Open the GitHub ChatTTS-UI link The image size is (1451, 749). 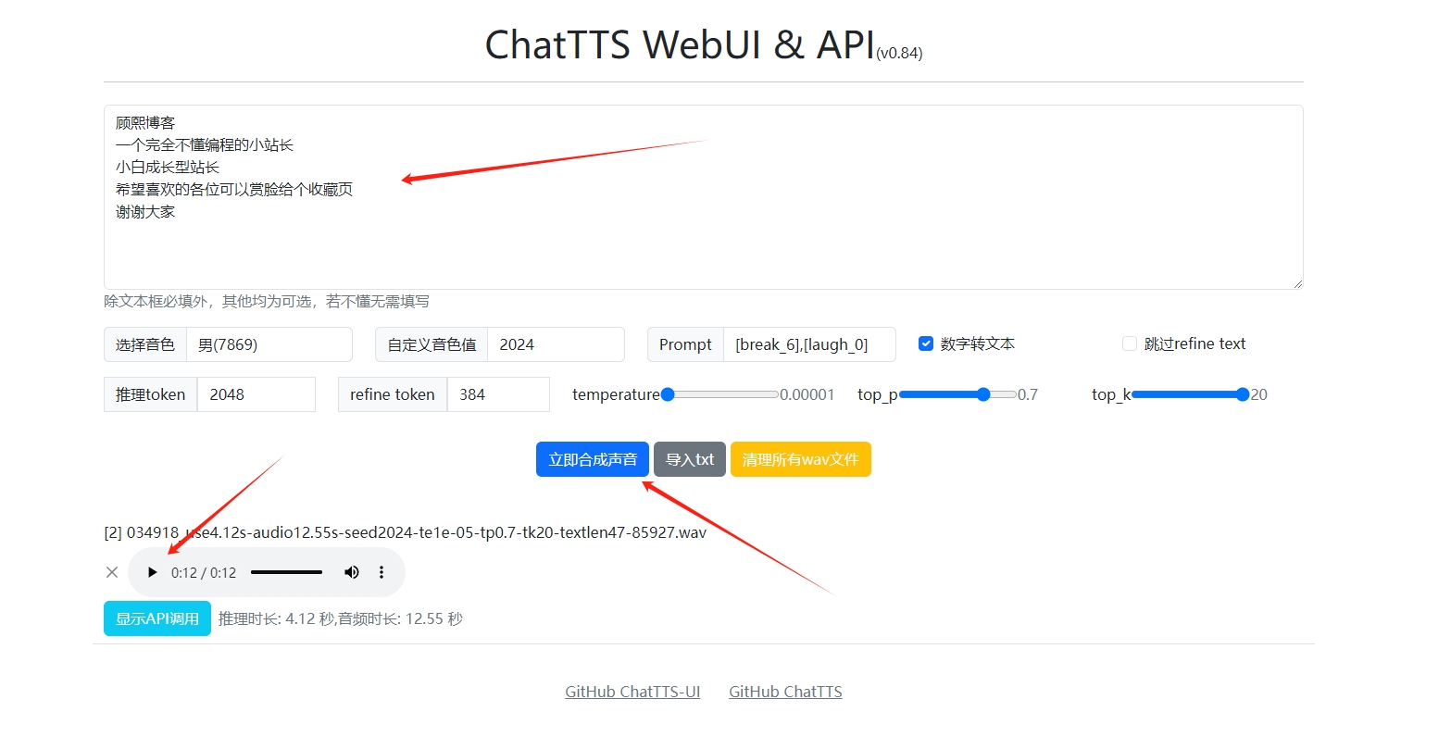coord(632,691)
